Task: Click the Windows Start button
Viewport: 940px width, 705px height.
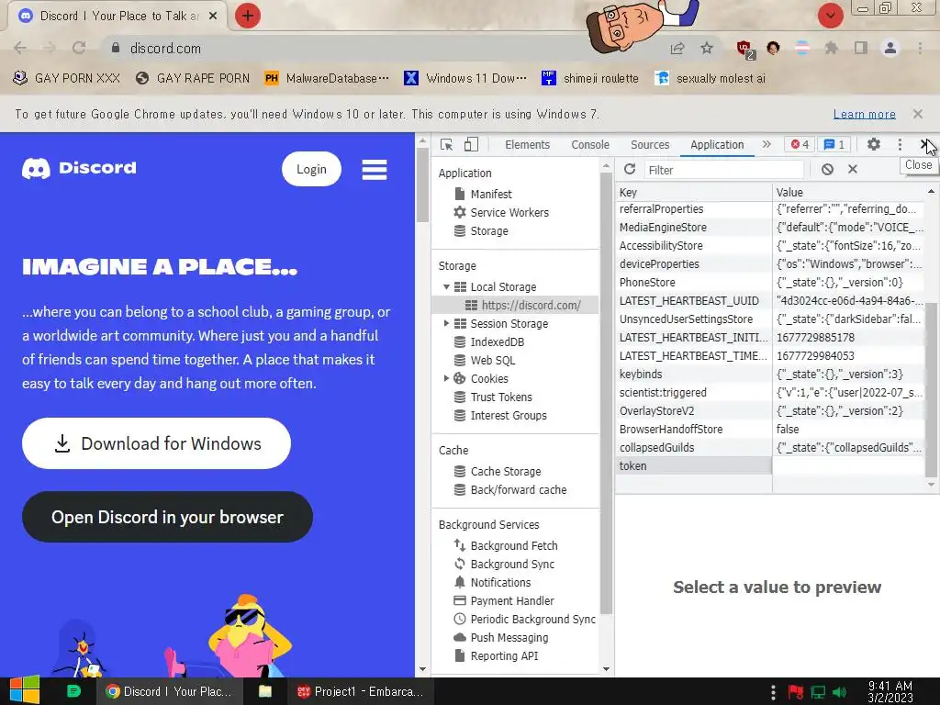Action: tap(25, 691)
